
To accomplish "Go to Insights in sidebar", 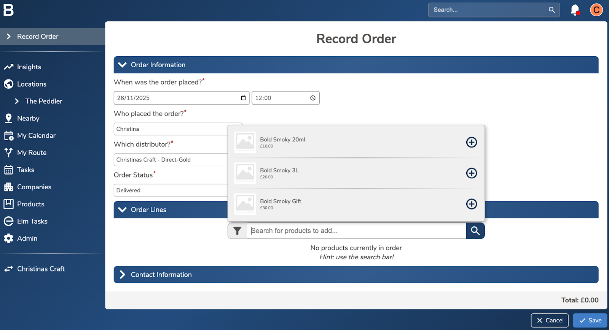I will pyautogui.click(x=29, y=67).
